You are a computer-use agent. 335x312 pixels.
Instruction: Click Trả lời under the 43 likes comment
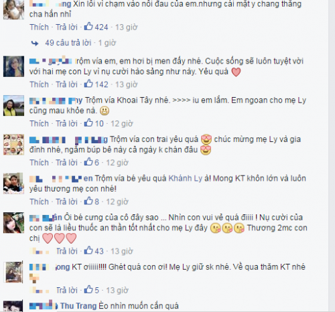pyautogui.click(x=66, y=251)
